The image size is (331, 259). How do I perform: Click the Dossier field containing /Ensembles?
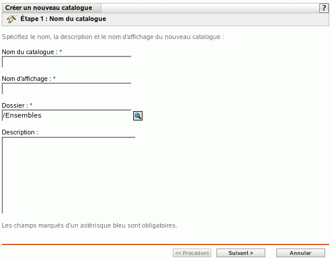click(x=67, y=115)
